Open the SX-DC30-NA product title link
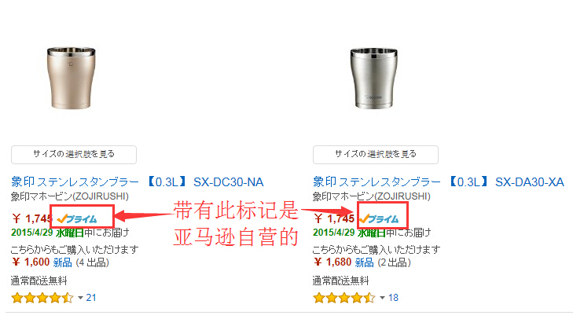 click(137, 181)
